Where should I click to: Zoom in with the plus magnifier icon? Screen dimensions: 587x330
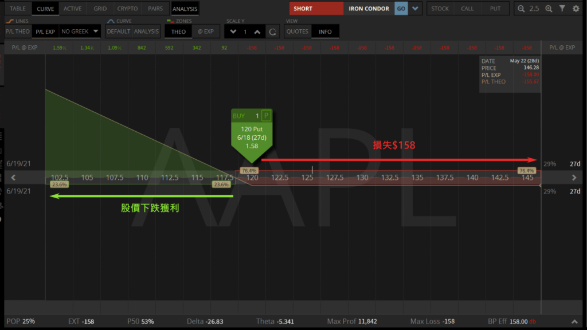point(549,8)
